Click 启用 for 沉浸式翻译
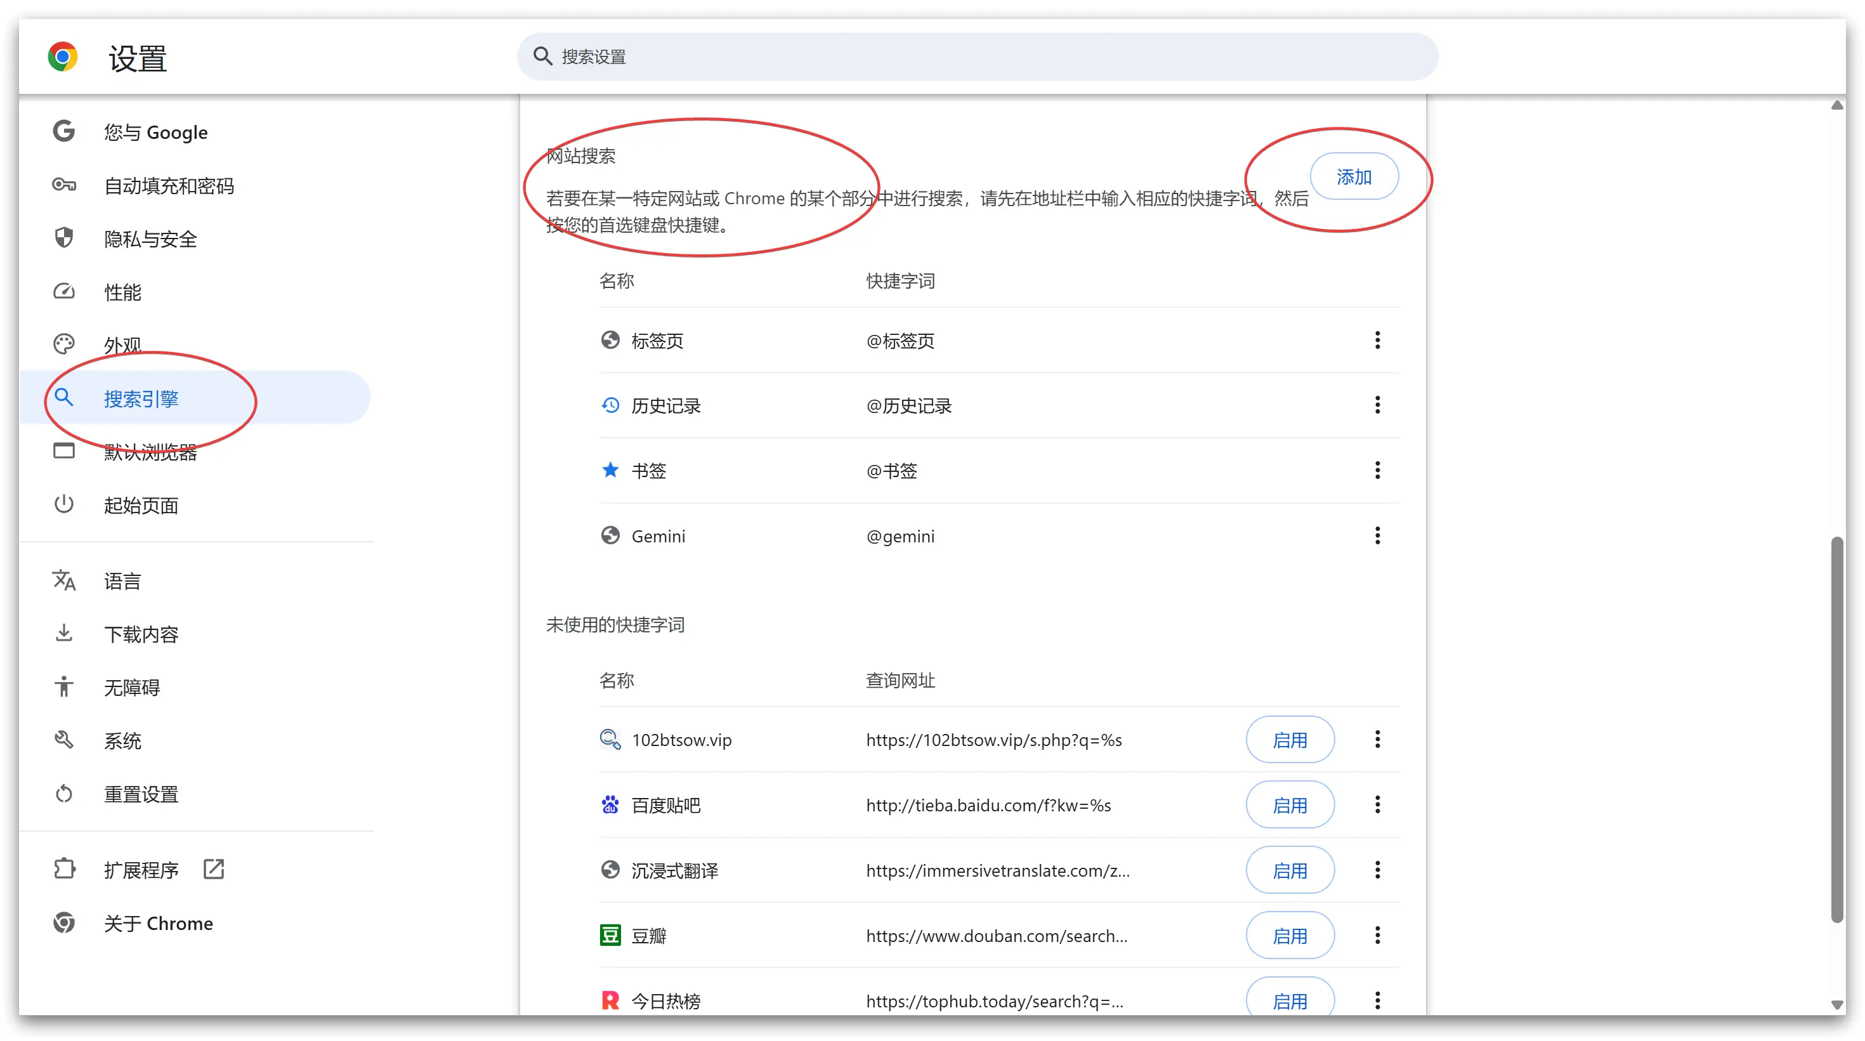This screenshot has width=1865, height=1041. [1290, 870]
